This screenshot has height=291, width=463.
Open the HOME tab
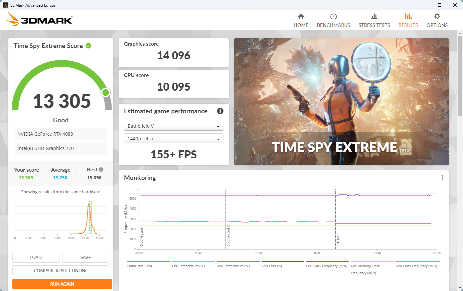(301, 21)
